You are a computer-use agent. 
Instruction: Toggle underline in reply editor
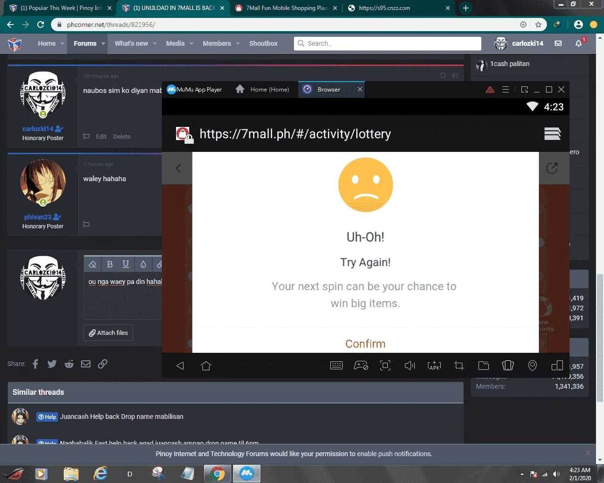(x=126, y=264)
